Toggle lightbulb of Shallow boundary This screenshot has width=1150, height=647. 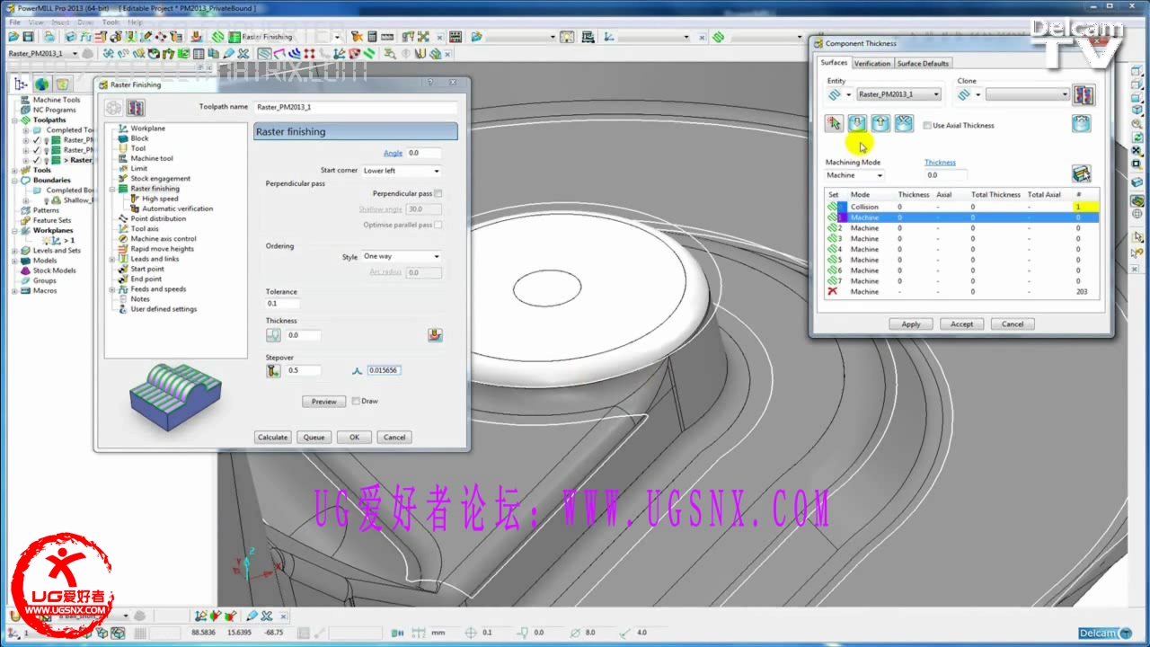pos(46,200)
